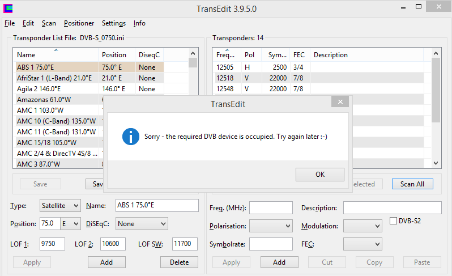Expand the DiSEqC dropdown
The image size is (452, 276).
(142, 224)
